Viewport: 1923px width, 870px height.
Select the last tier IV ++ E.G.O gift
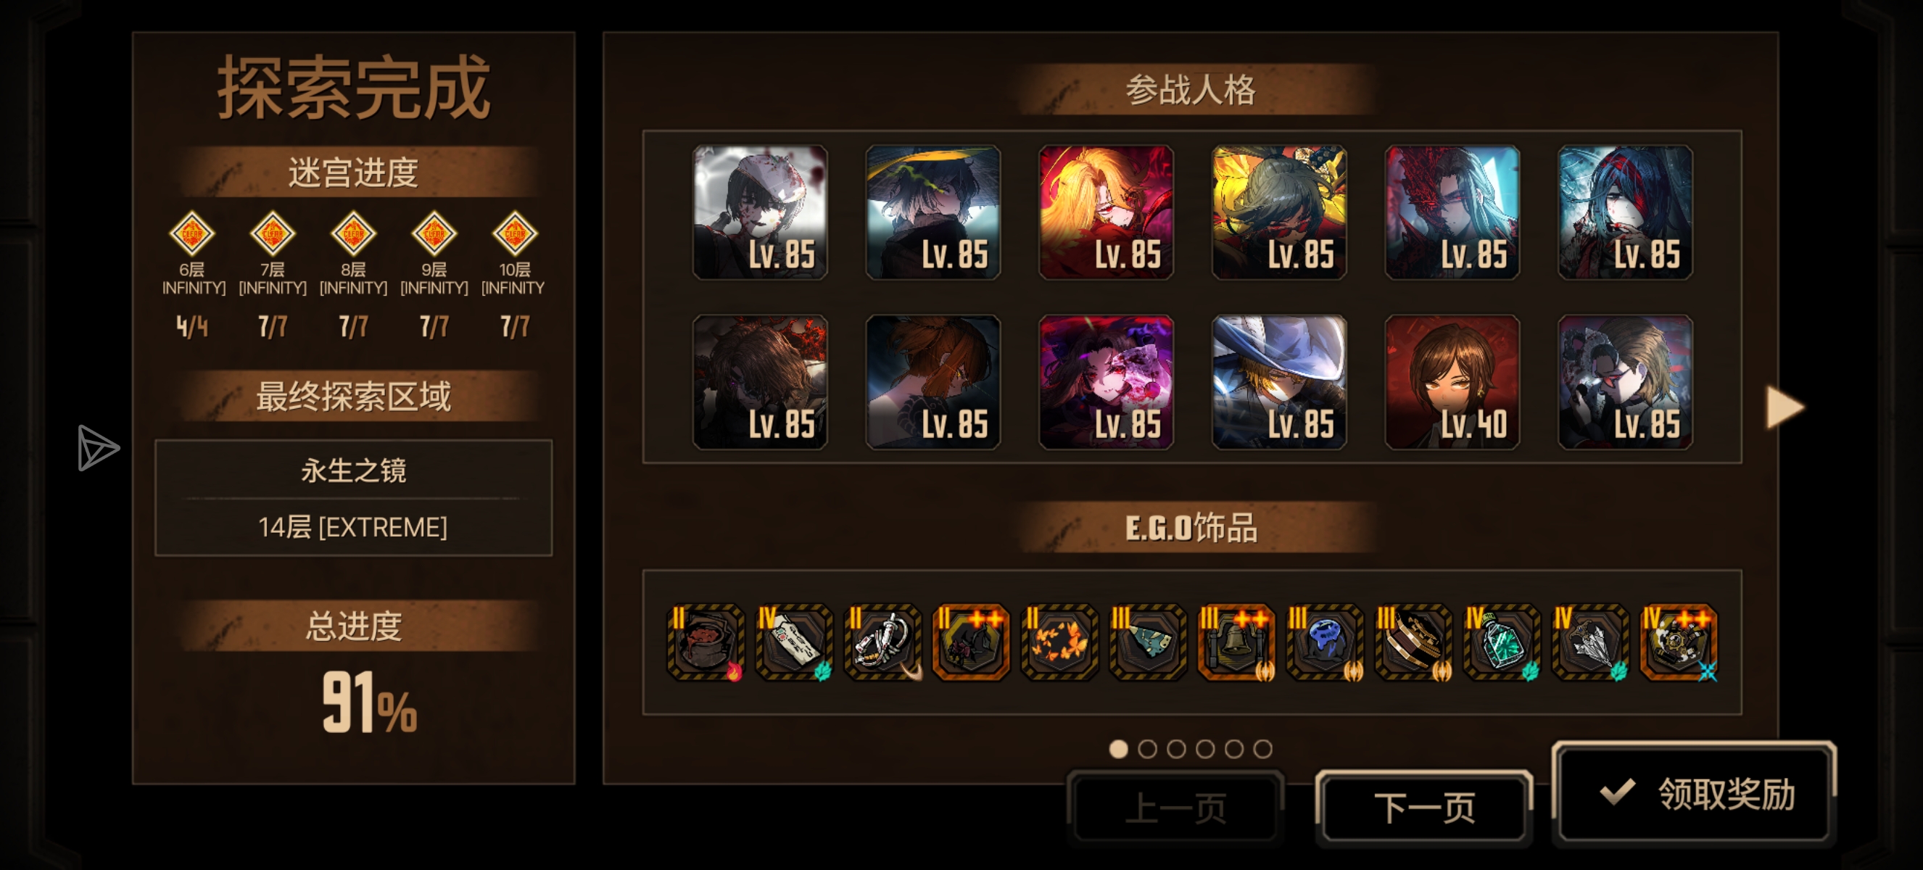[x=1679, y=642]
